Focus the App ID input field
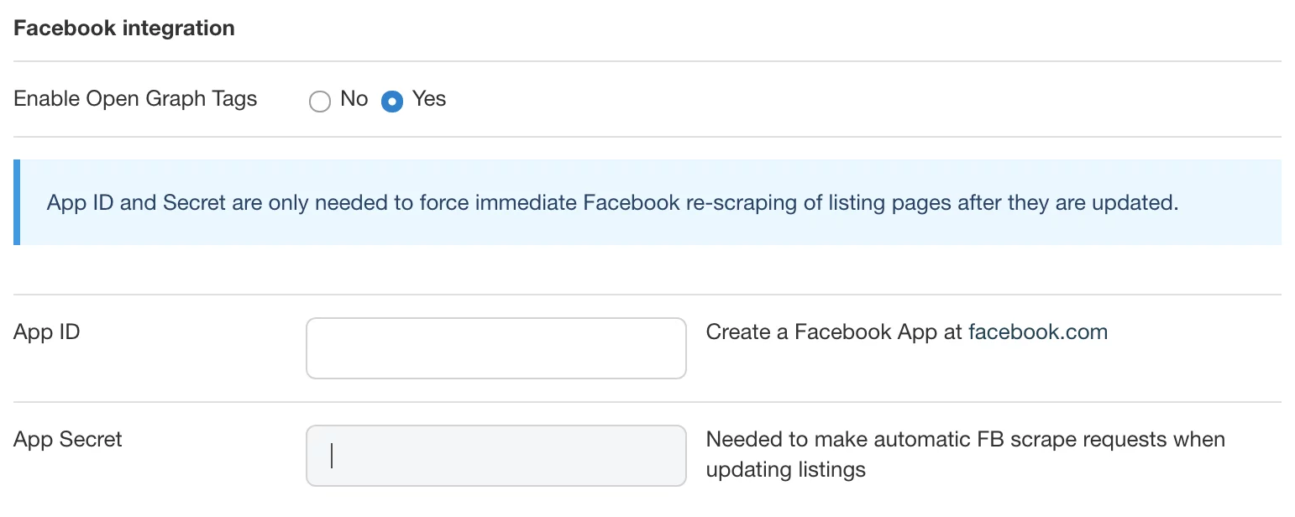This screenshot has height=517, width=1295. click(x=495, y=347)
